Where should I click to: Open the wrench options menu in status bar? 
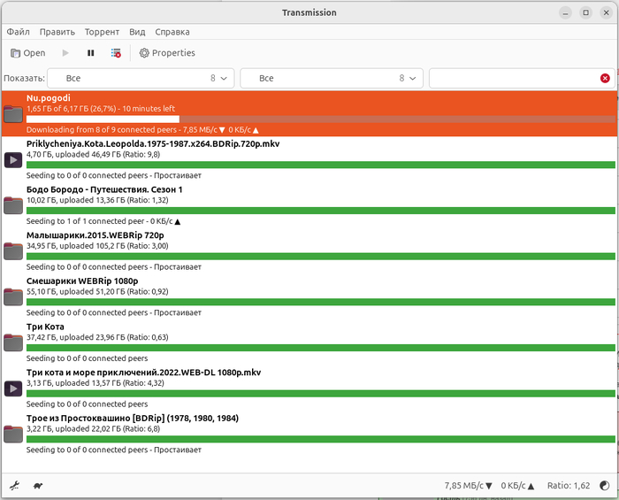(14, 486)
